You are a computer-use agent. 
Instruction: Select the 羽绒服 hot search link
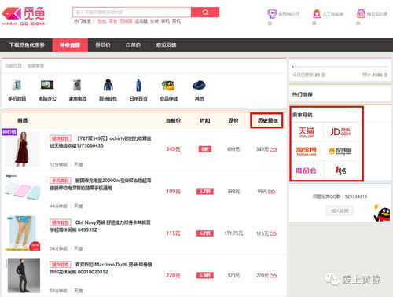(x=126, y=21)
